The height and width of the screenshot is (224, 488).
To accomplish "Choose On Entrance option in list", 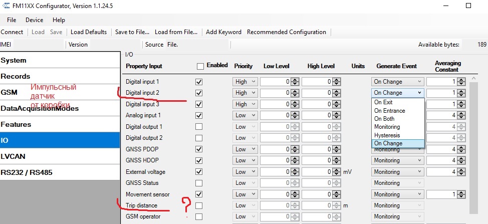I will click(389, 111).
